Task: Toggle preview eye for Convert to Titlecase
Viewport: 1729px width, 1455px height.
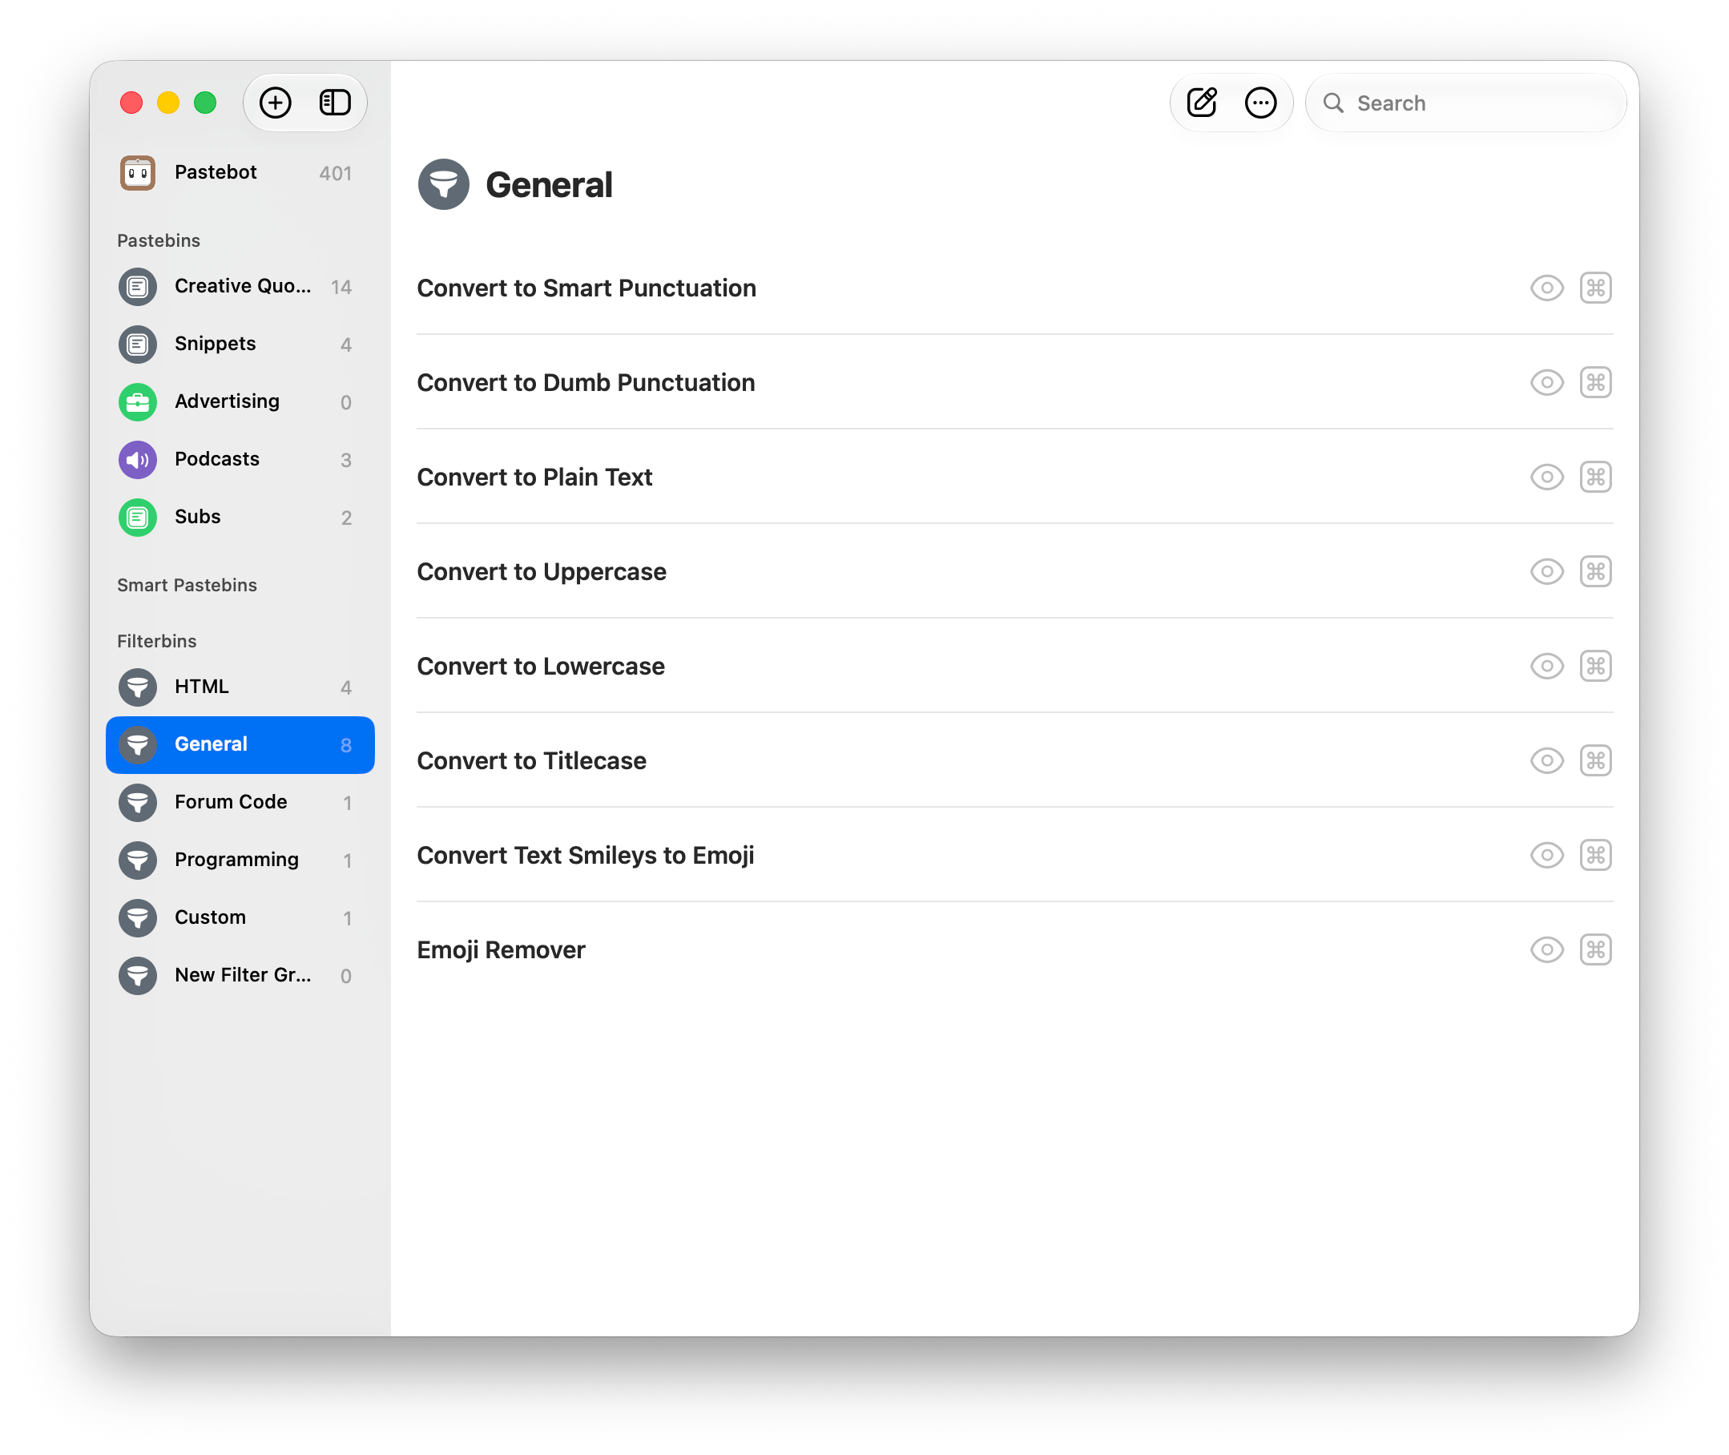Action: pos(1546,760)
